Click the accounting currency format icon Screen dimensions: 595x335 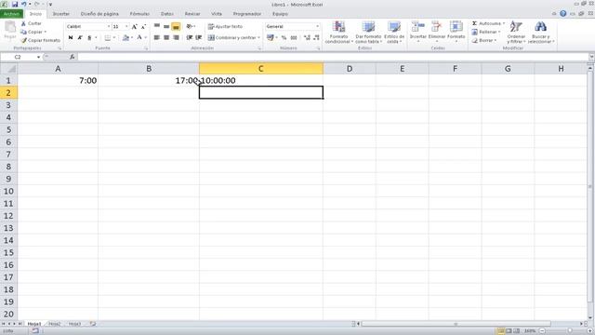tap(271, 37)
